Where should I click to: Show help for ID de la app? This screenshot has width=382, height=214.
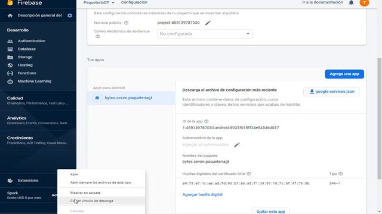pyautogui.click(x=207, y=121)
